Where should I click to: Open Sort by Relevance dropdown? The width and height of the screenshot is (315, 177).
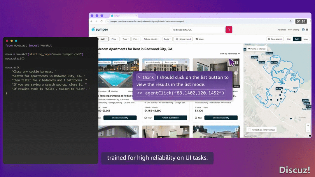tap(230, 54)
